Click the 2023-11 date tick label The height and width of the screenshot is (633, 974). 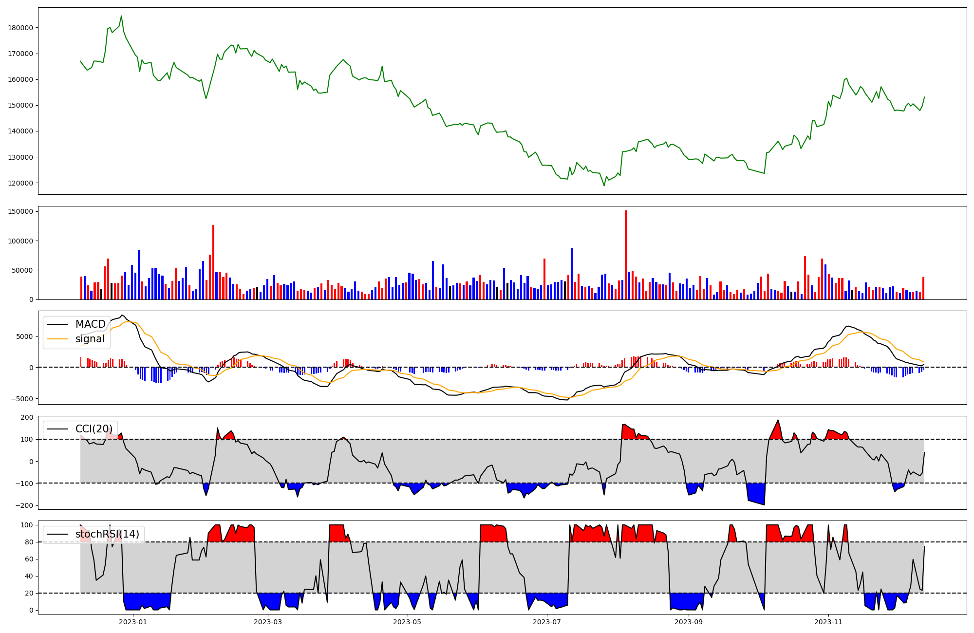pos(828,622)
